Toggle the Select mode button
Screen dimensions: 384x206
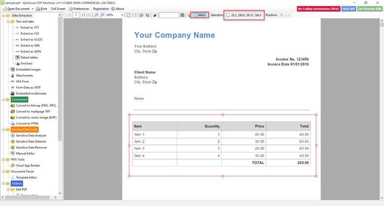(199, 15)
